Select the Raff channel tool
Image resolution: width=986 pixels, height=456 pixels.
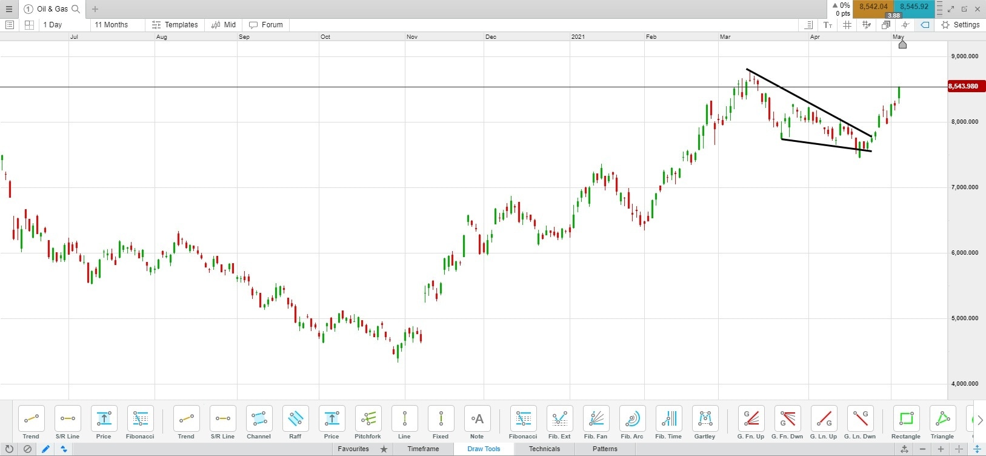coord(295,423)
